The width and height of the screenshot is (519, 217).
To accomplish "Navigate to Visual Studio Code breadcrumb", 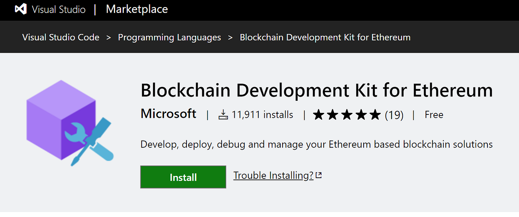I will coord(61,37).
